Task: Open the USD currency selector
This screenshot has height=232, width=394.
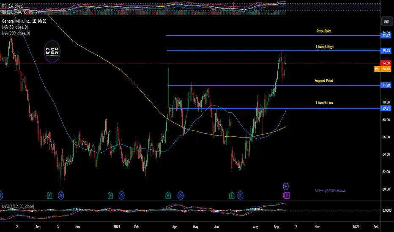Action: coord(386,22)
